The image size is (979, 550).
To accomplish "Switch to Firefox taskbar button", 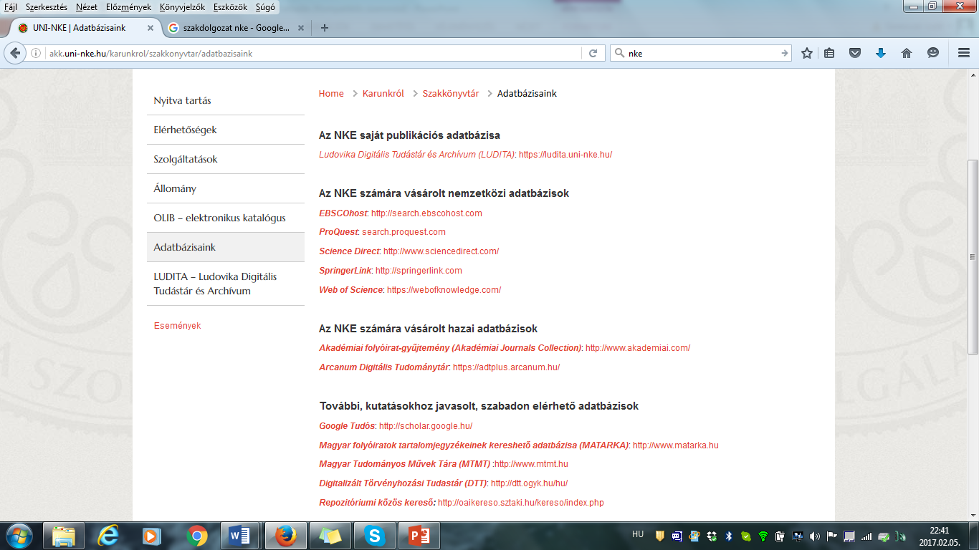I will 285,535.
